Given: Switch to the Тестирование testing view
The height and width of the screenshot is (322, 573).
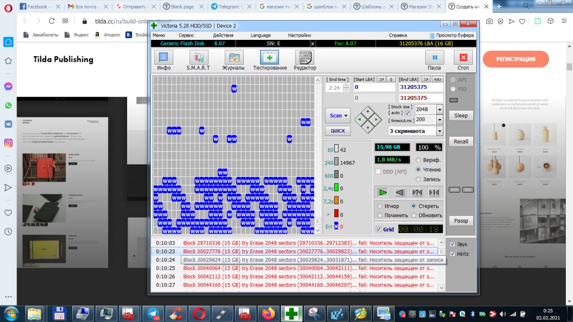Looking at the screenshot, I should point(269,60).
